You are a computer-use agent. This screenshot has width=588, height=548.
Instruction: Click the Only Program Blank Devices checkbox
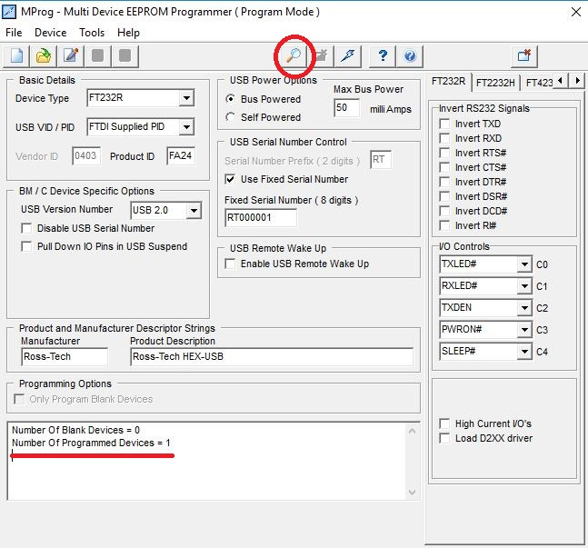tap(19, 399)
